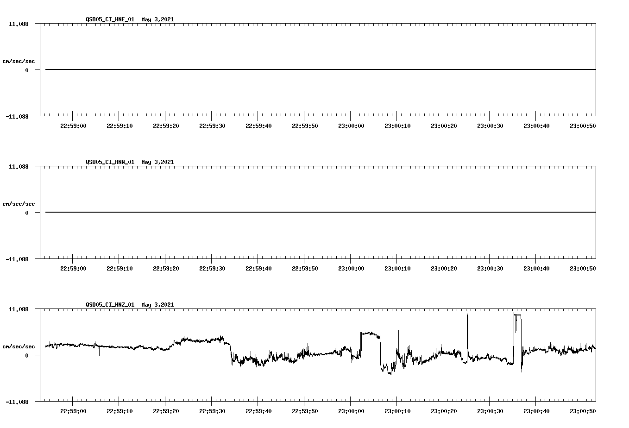Screen dimensions: 629x428
Task: Click the zero baseline label of the HNN plot
Action: pos(28,212)
